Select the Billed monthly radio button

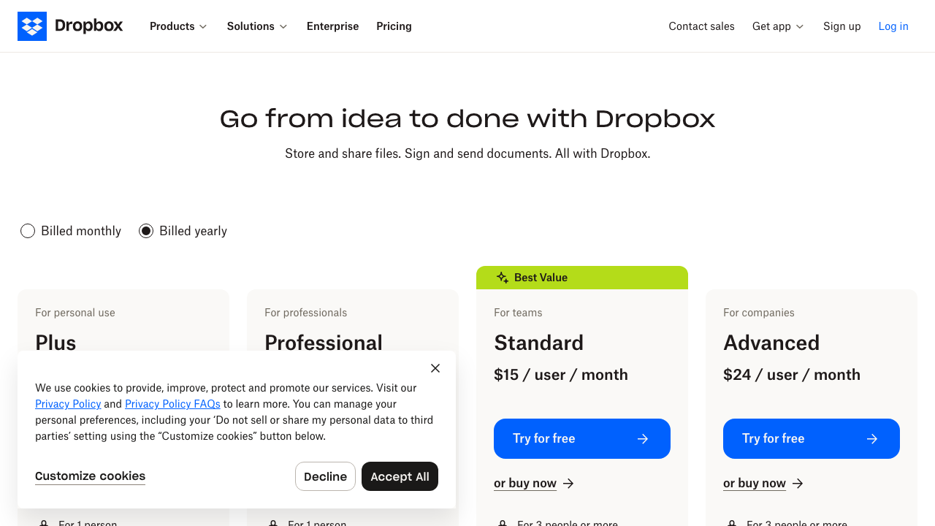[x=28, y=230]
